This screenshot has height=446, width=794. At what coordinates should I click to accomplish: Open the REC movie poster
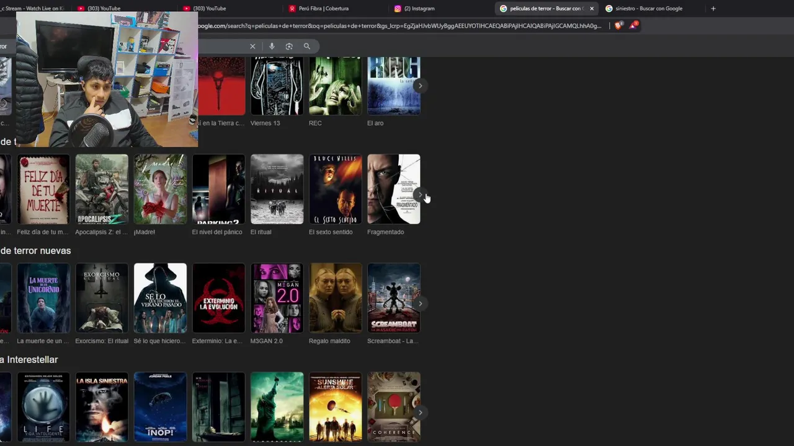pos(335,86)
